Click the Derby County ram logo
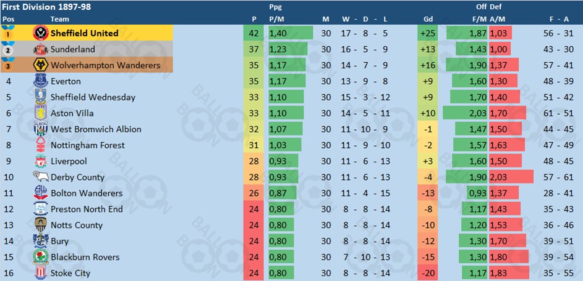The height and width of the screenshot is (281, 583). tap(41, 177)
